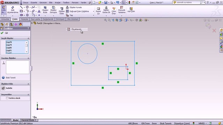Viewport: 223px width, 125px height.
Task: Click Resimi Çiz sketch picture tool
Action: pyautogui.click(x=98, y=11)
